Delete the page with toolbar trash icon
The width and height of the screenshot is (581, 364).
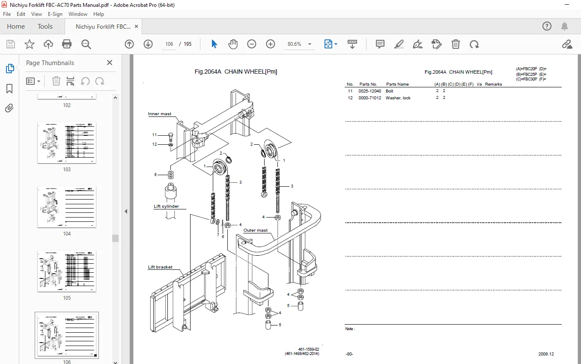456,44
